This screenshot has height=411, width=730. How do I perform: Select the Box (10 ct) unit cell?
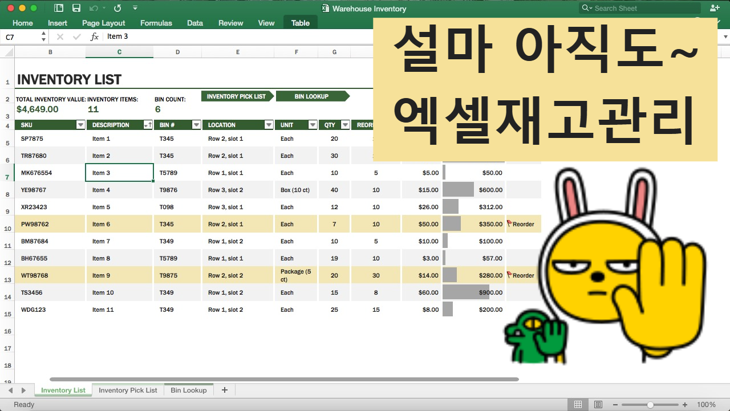[296, 190]
